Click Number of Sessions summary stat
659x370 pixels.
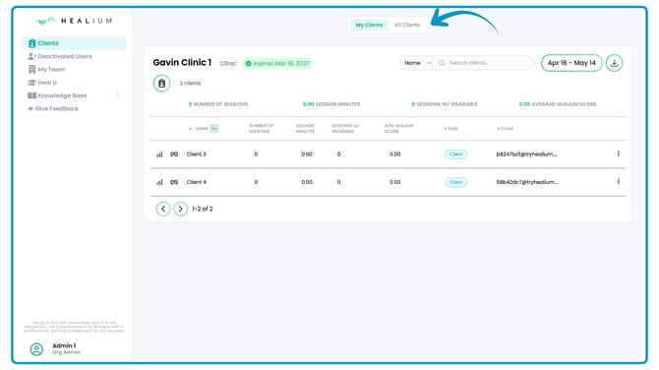pyautogui.click(x=218, y=104)
